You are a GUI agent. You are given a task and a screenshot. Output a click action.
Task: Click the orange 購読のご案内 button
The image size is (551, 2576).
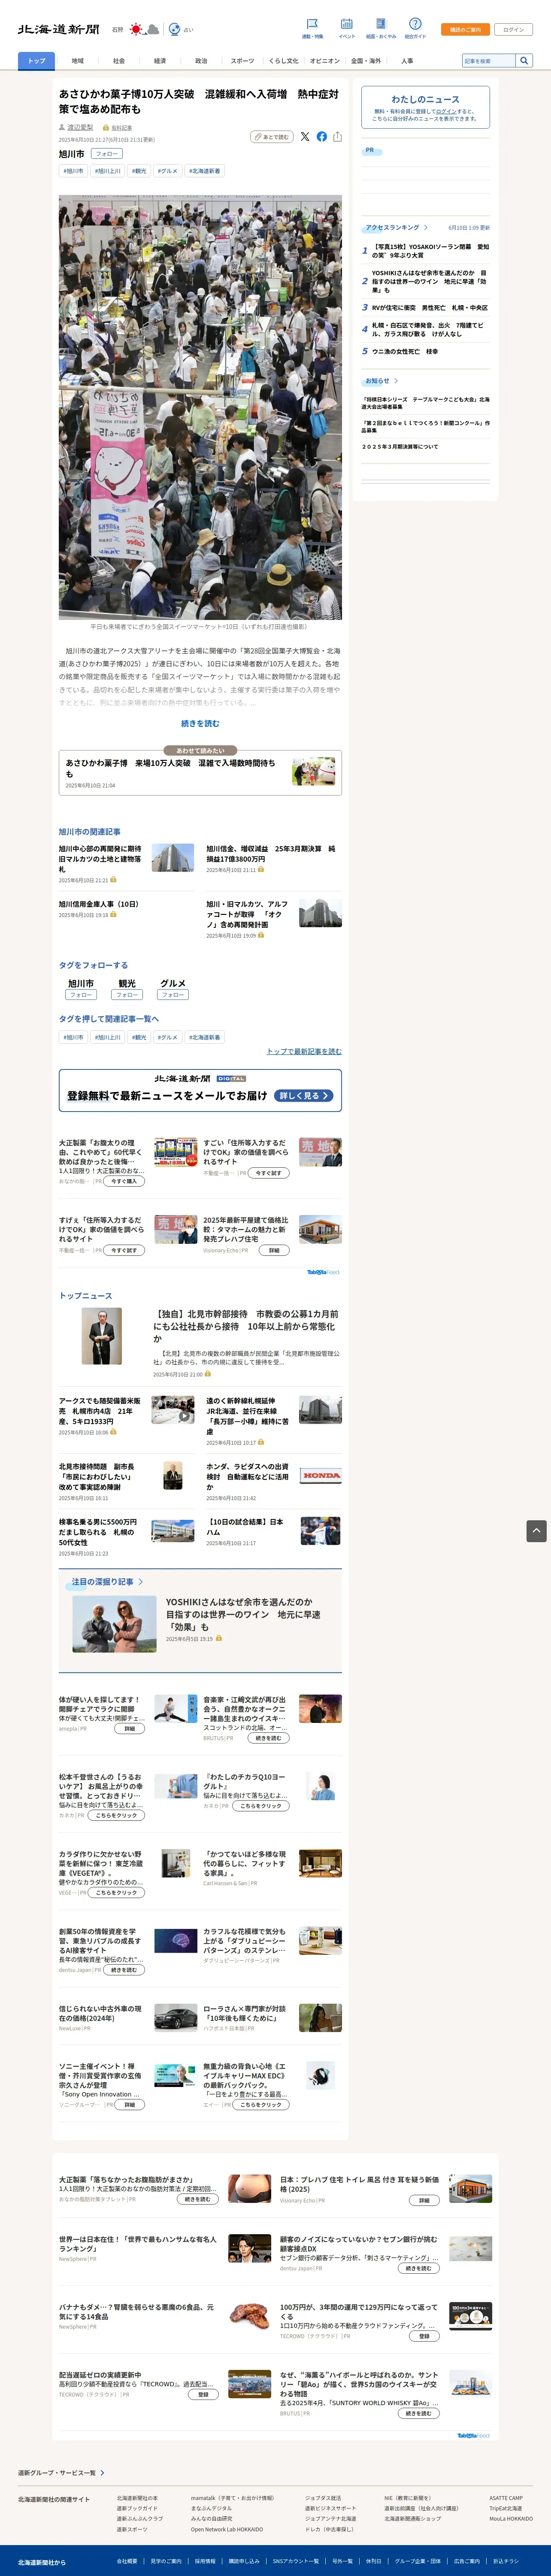465,30
